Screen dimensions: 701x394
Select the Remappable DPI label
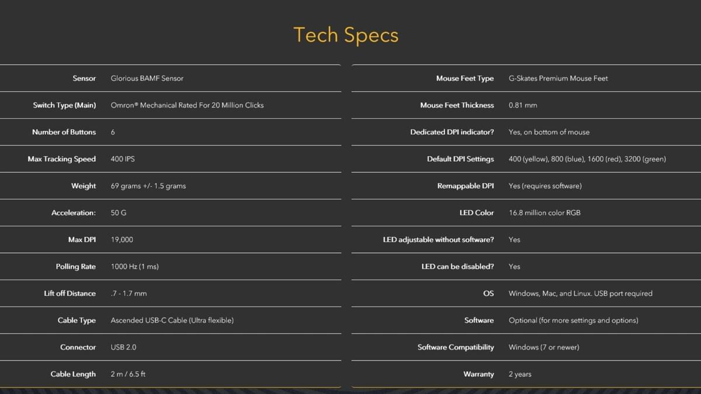pyautogui.click(x=466, y=186)
